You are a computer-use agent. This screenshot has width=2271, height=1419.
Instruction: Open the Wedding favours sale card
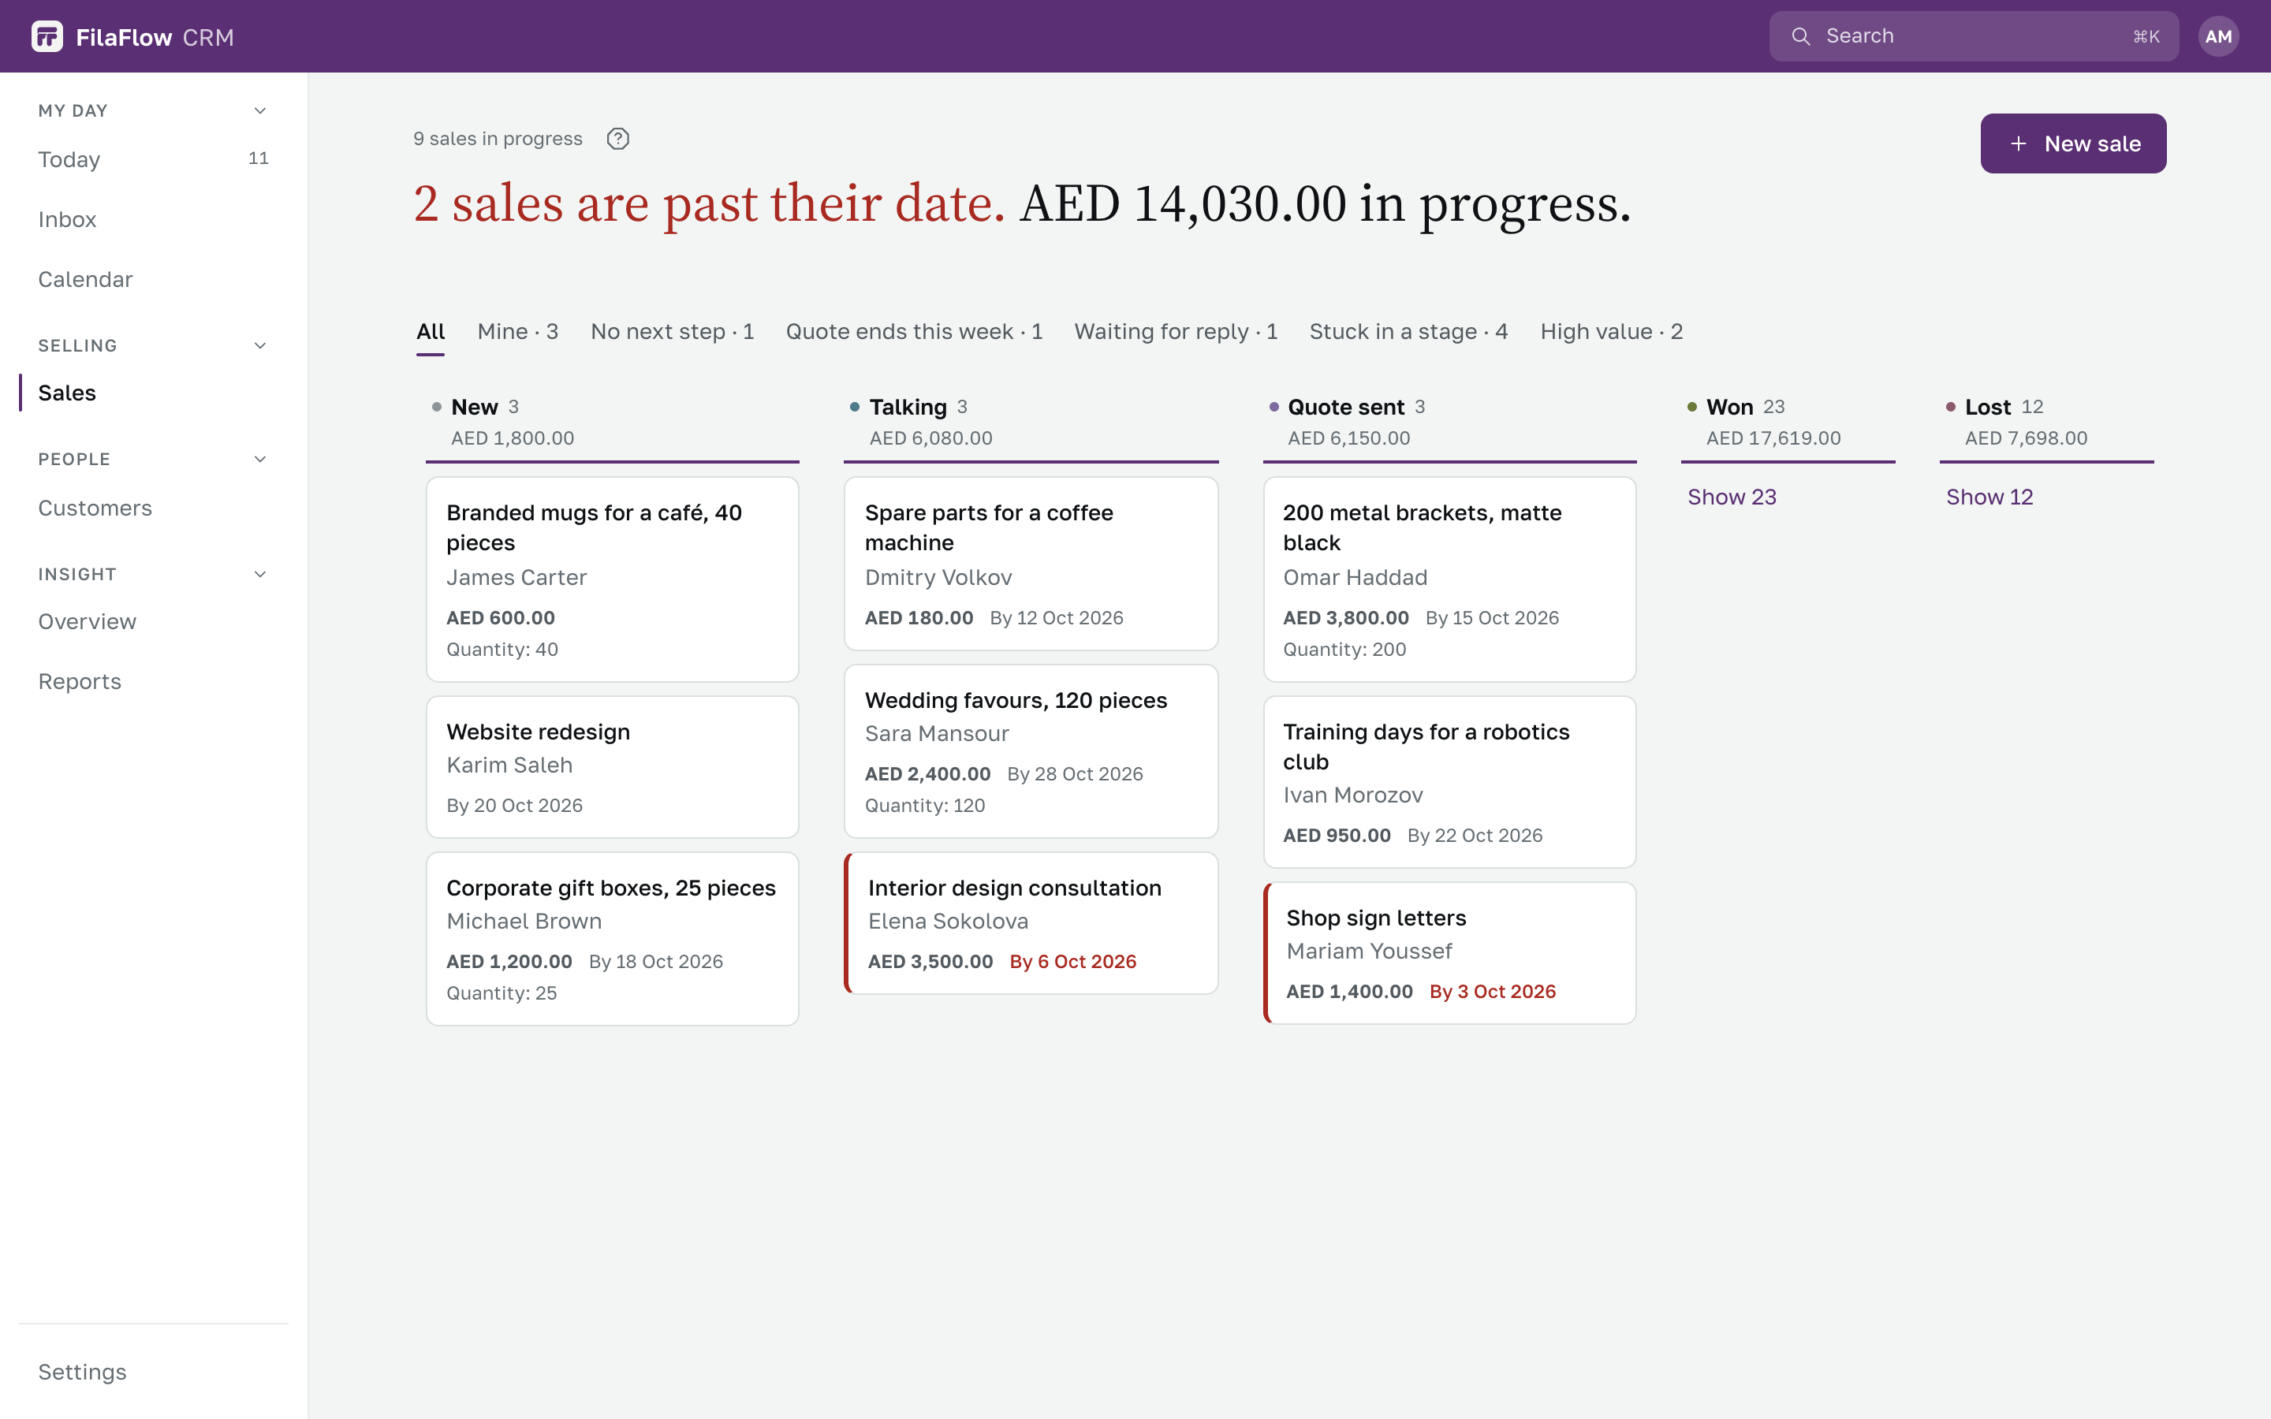click(x=1031, y=752)
